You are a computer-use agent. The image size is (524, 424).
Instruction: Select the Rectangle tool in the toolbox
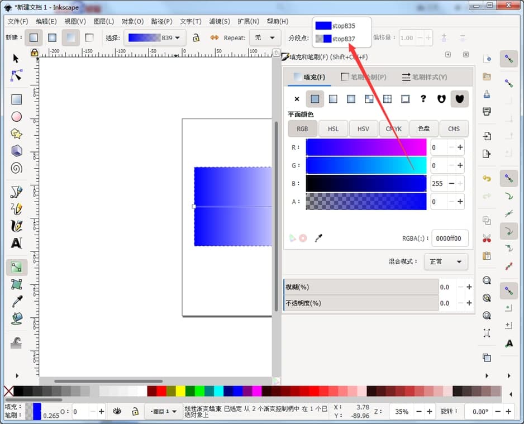click(x=16, y=99)
